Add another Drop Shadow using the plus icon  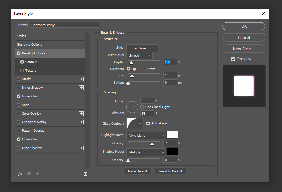81,148
